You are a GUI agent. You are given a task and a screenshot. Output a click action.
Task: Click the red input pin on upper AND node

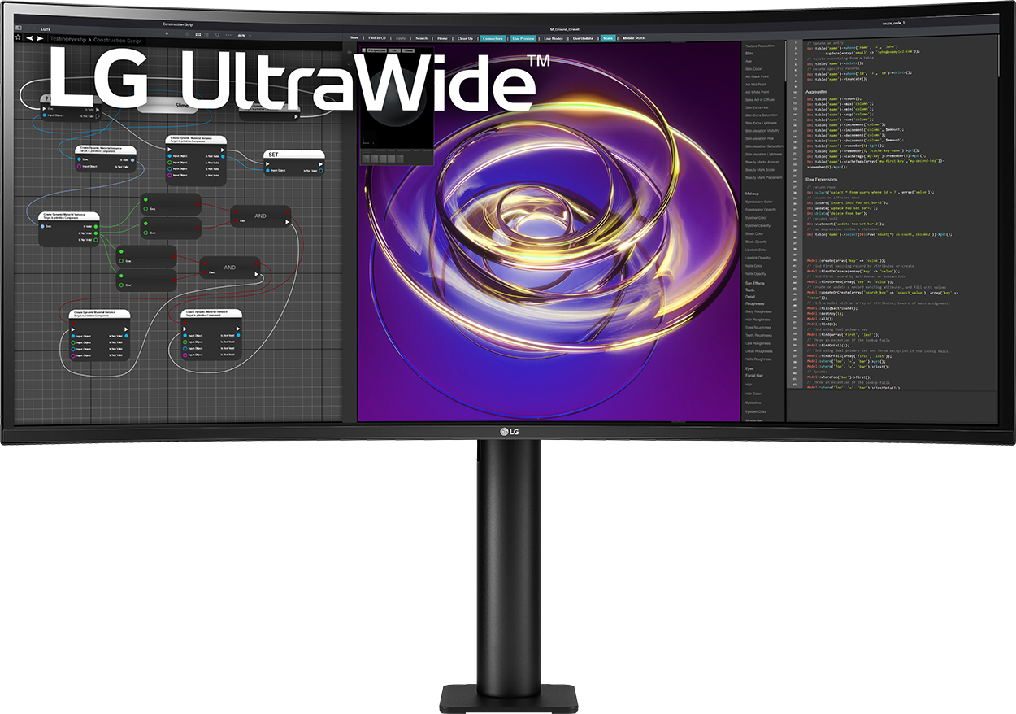pyautogui.click(x=236, y=211)
